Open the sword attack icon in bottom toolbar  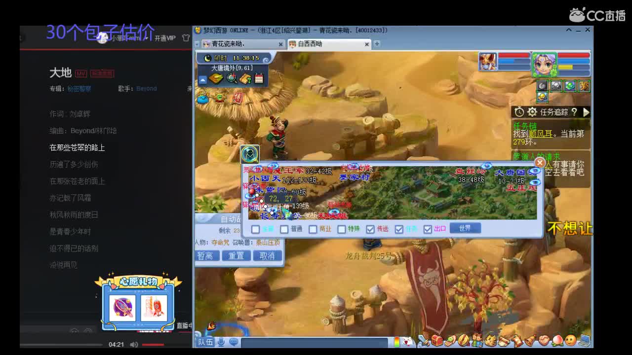click(x=424, y=341)
